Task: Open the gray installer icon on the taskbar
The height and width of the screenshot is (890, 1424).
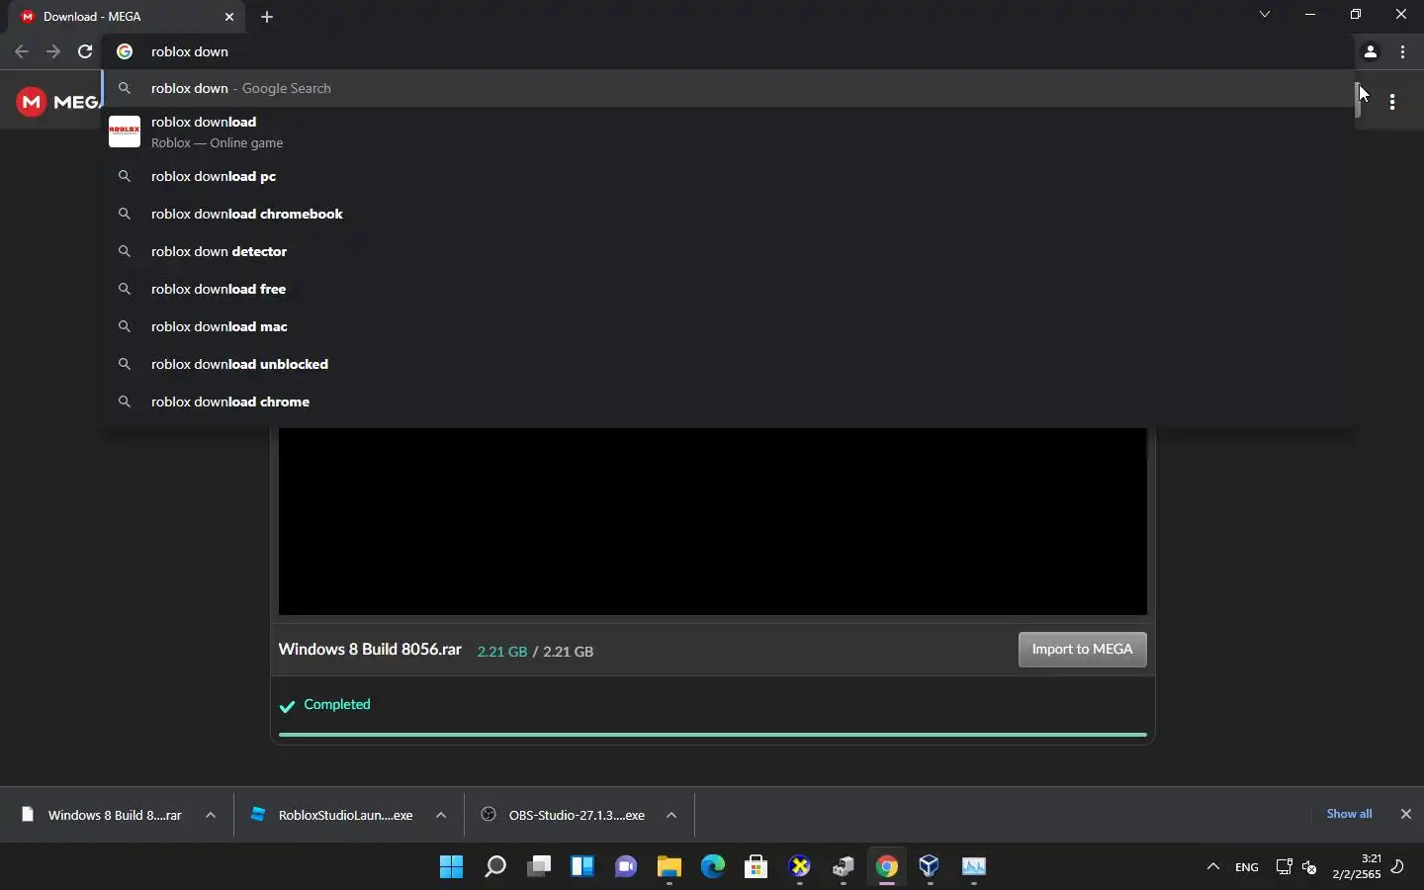Action: [x=844, y=867]
